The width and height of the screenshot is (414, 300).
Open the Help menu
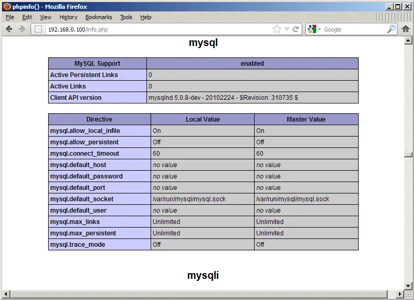146,17
